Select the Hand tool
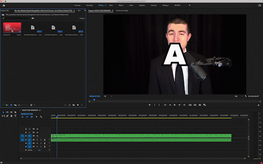This screenshot has height=164, width=263. (11, 116)
